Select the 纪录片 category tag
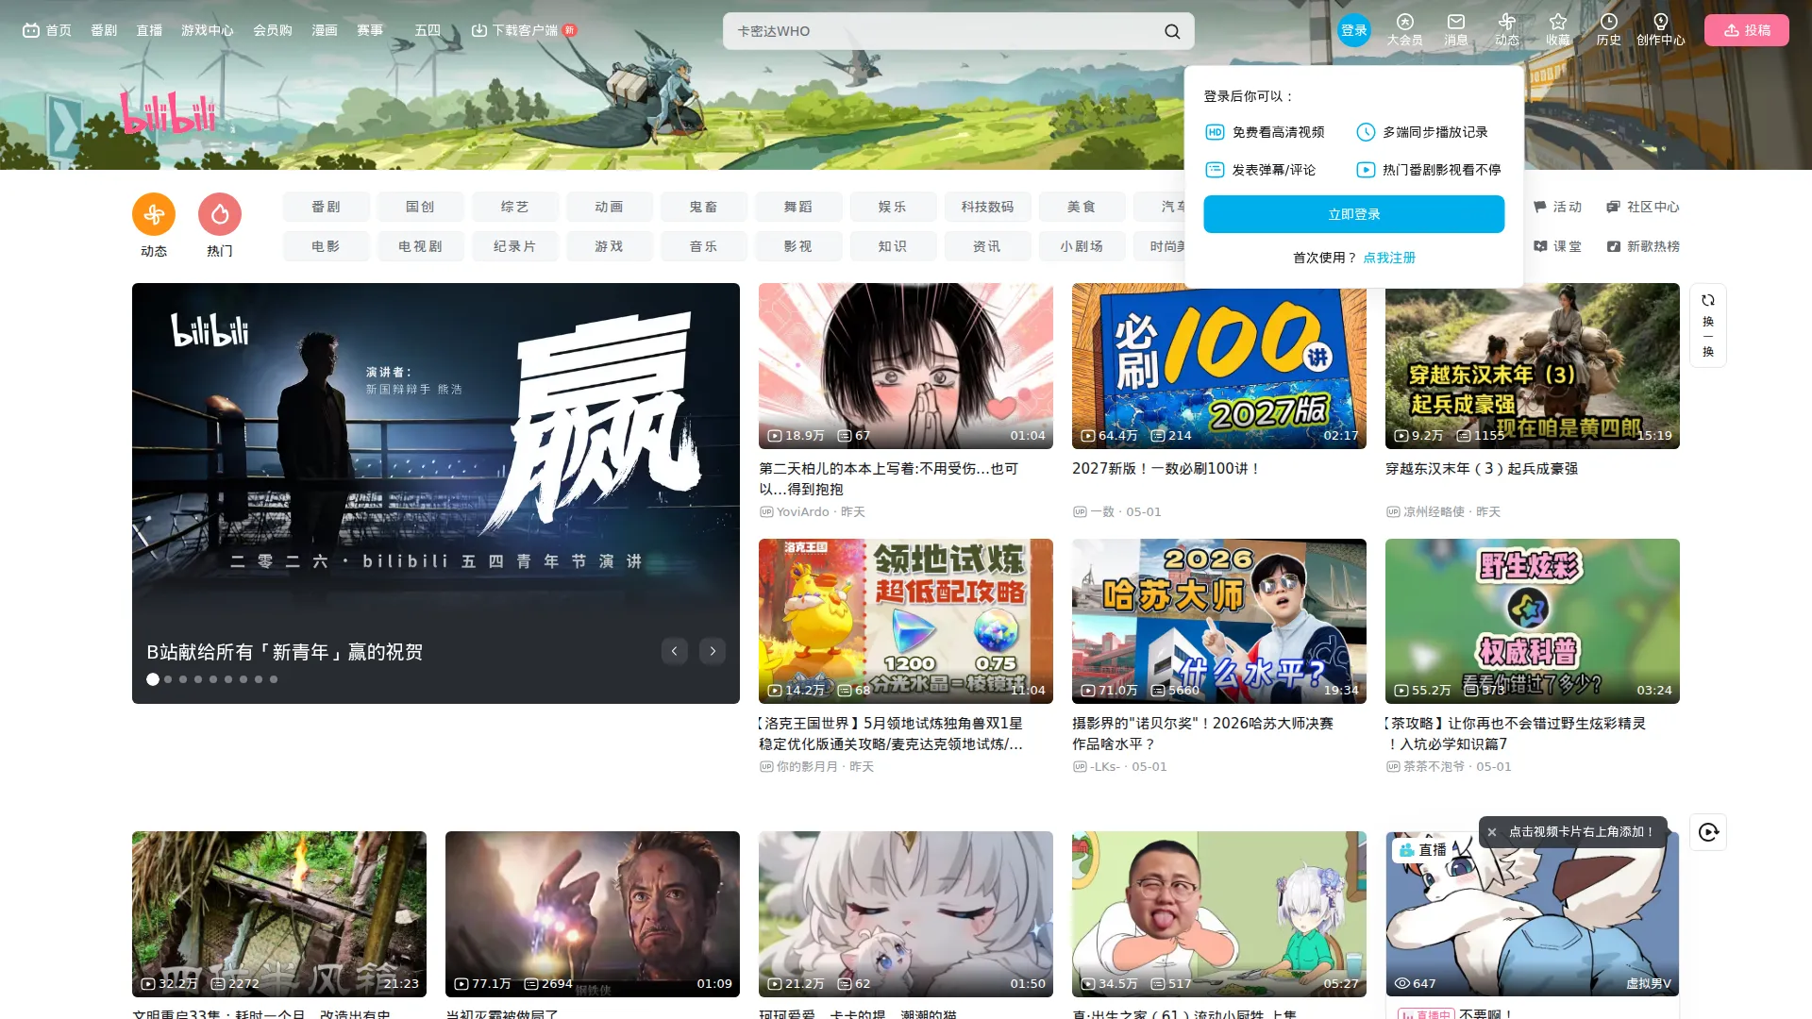The height and width of the screenshot is (1019, 1812). [x=515, y=246]
